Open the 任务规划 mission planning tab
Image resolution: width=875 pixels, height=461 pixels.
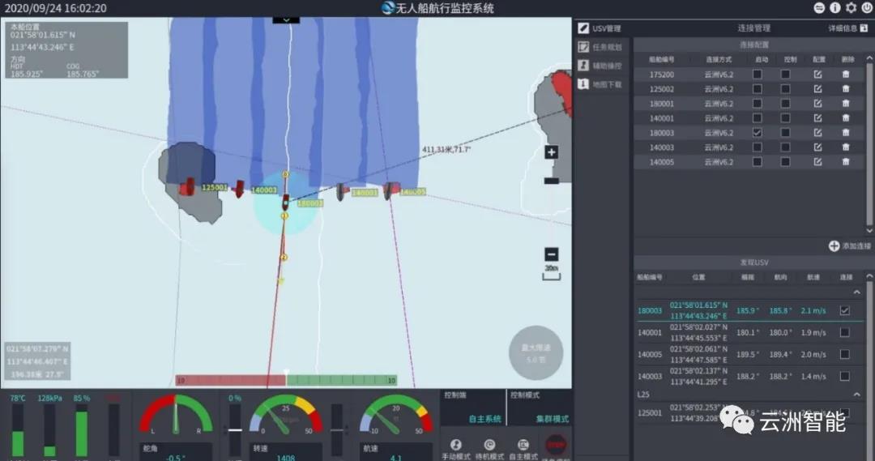[x=601, y=47]
